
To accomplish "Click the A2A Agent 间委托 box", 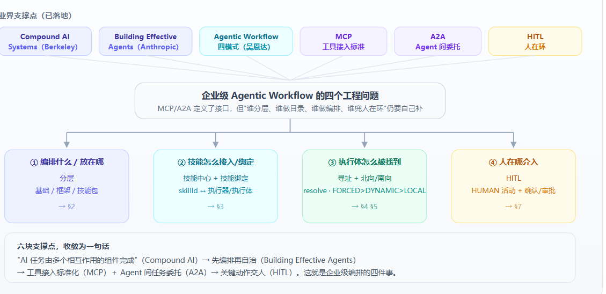I will point(438,41).
